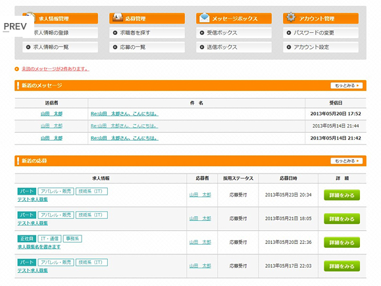Open sender 山田 太郎 of 21:42 message

point(51,138)
